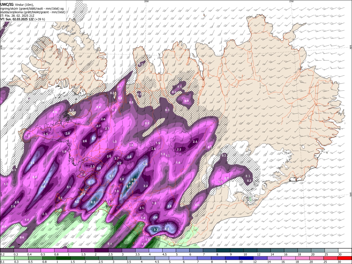
Task: Click the 3.9 value label on the map
Action: (99, 168)
